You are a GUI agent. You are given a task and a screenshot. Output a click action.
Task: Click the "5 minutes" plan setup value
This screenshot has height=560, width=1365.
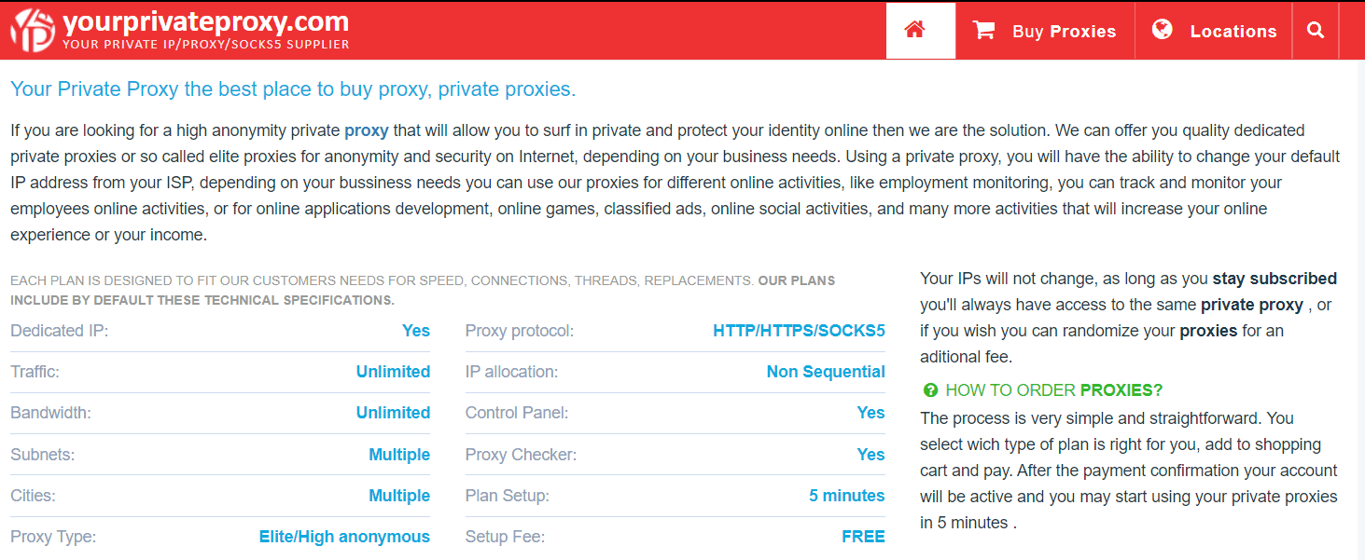(846, 496)
